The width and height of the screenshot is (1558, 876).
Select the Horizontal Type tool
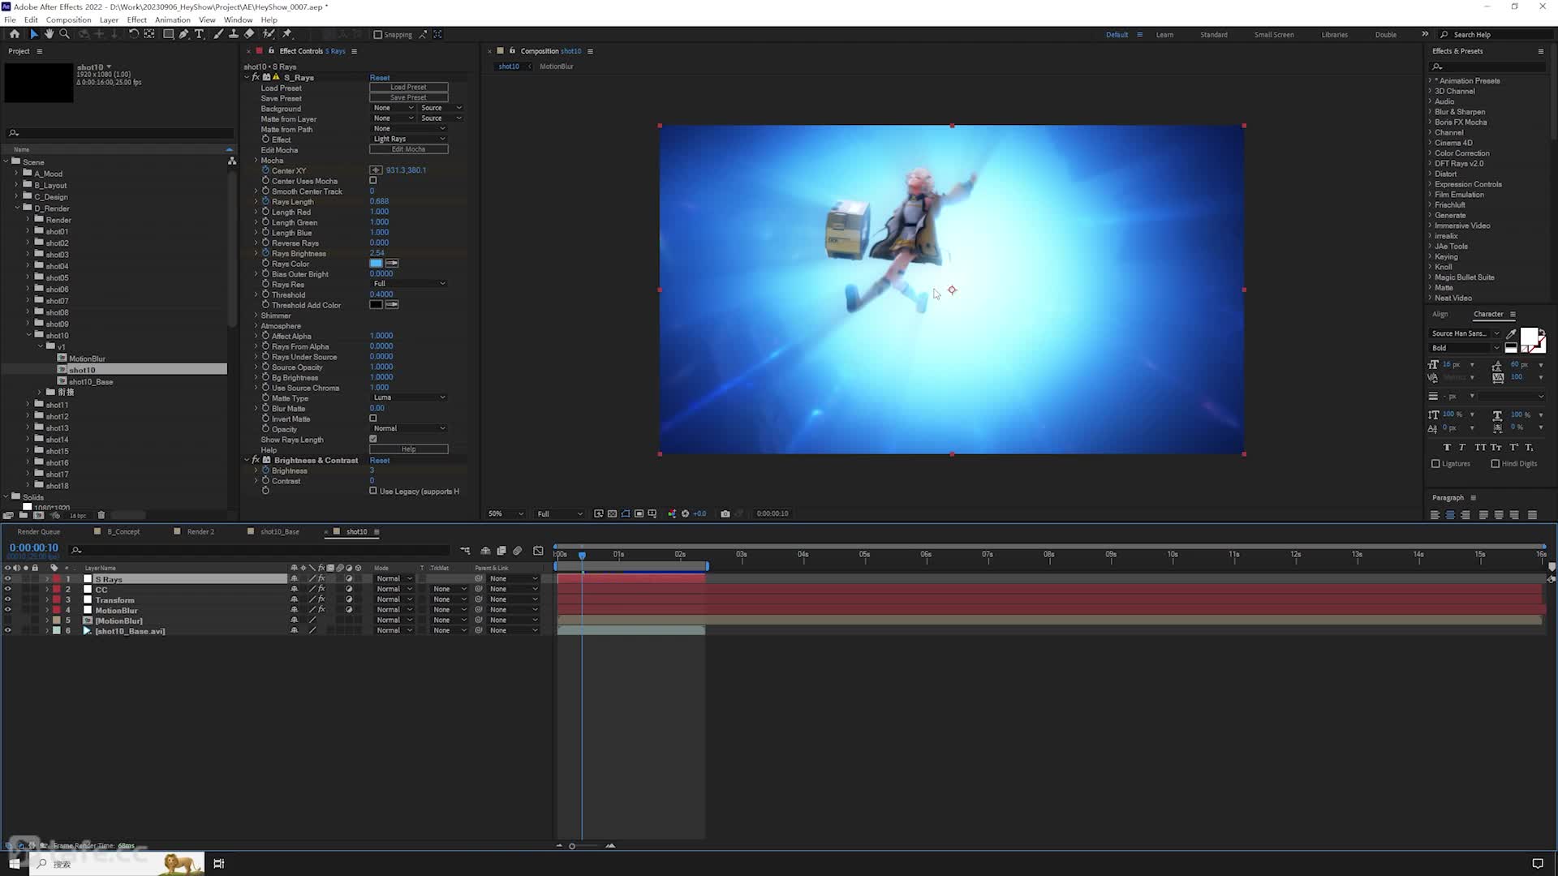(x=199, y=34)
